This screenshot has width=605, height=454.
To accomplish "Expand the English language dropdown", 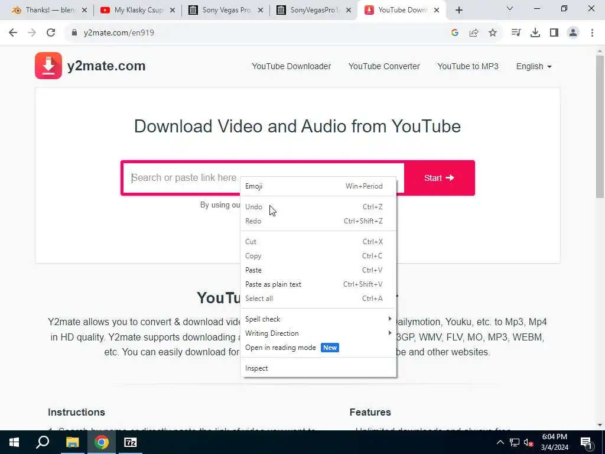I will (534, 66).
